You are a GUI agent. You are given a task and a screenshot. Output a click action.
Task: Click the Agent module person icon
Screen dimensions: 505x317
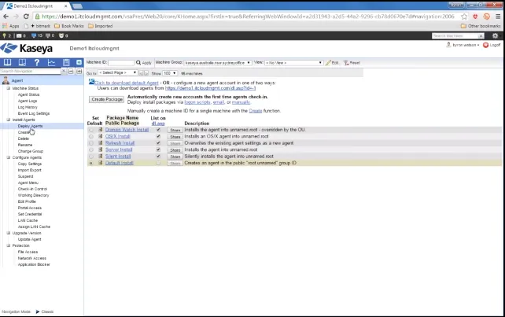tap(6, 80)
